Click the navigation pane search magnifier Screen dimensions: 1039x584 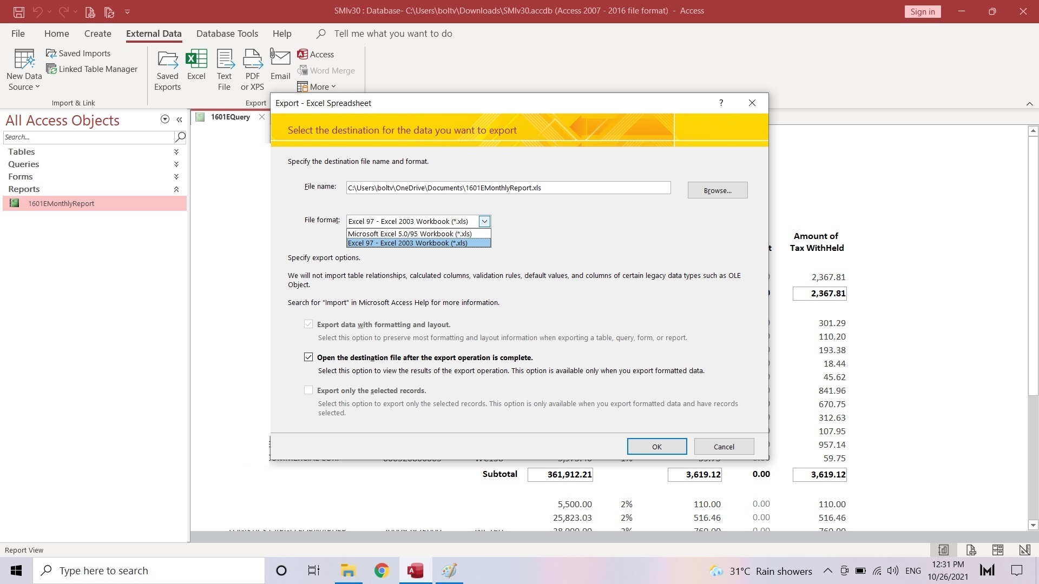click(x=181, y=137)
